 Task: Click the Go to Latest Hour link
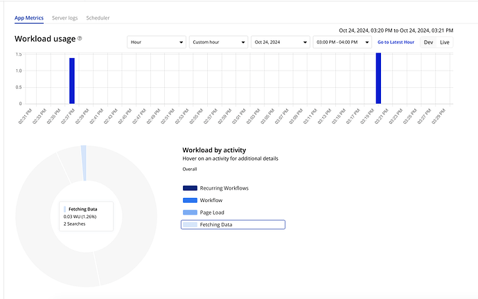(x=396, y=42)
